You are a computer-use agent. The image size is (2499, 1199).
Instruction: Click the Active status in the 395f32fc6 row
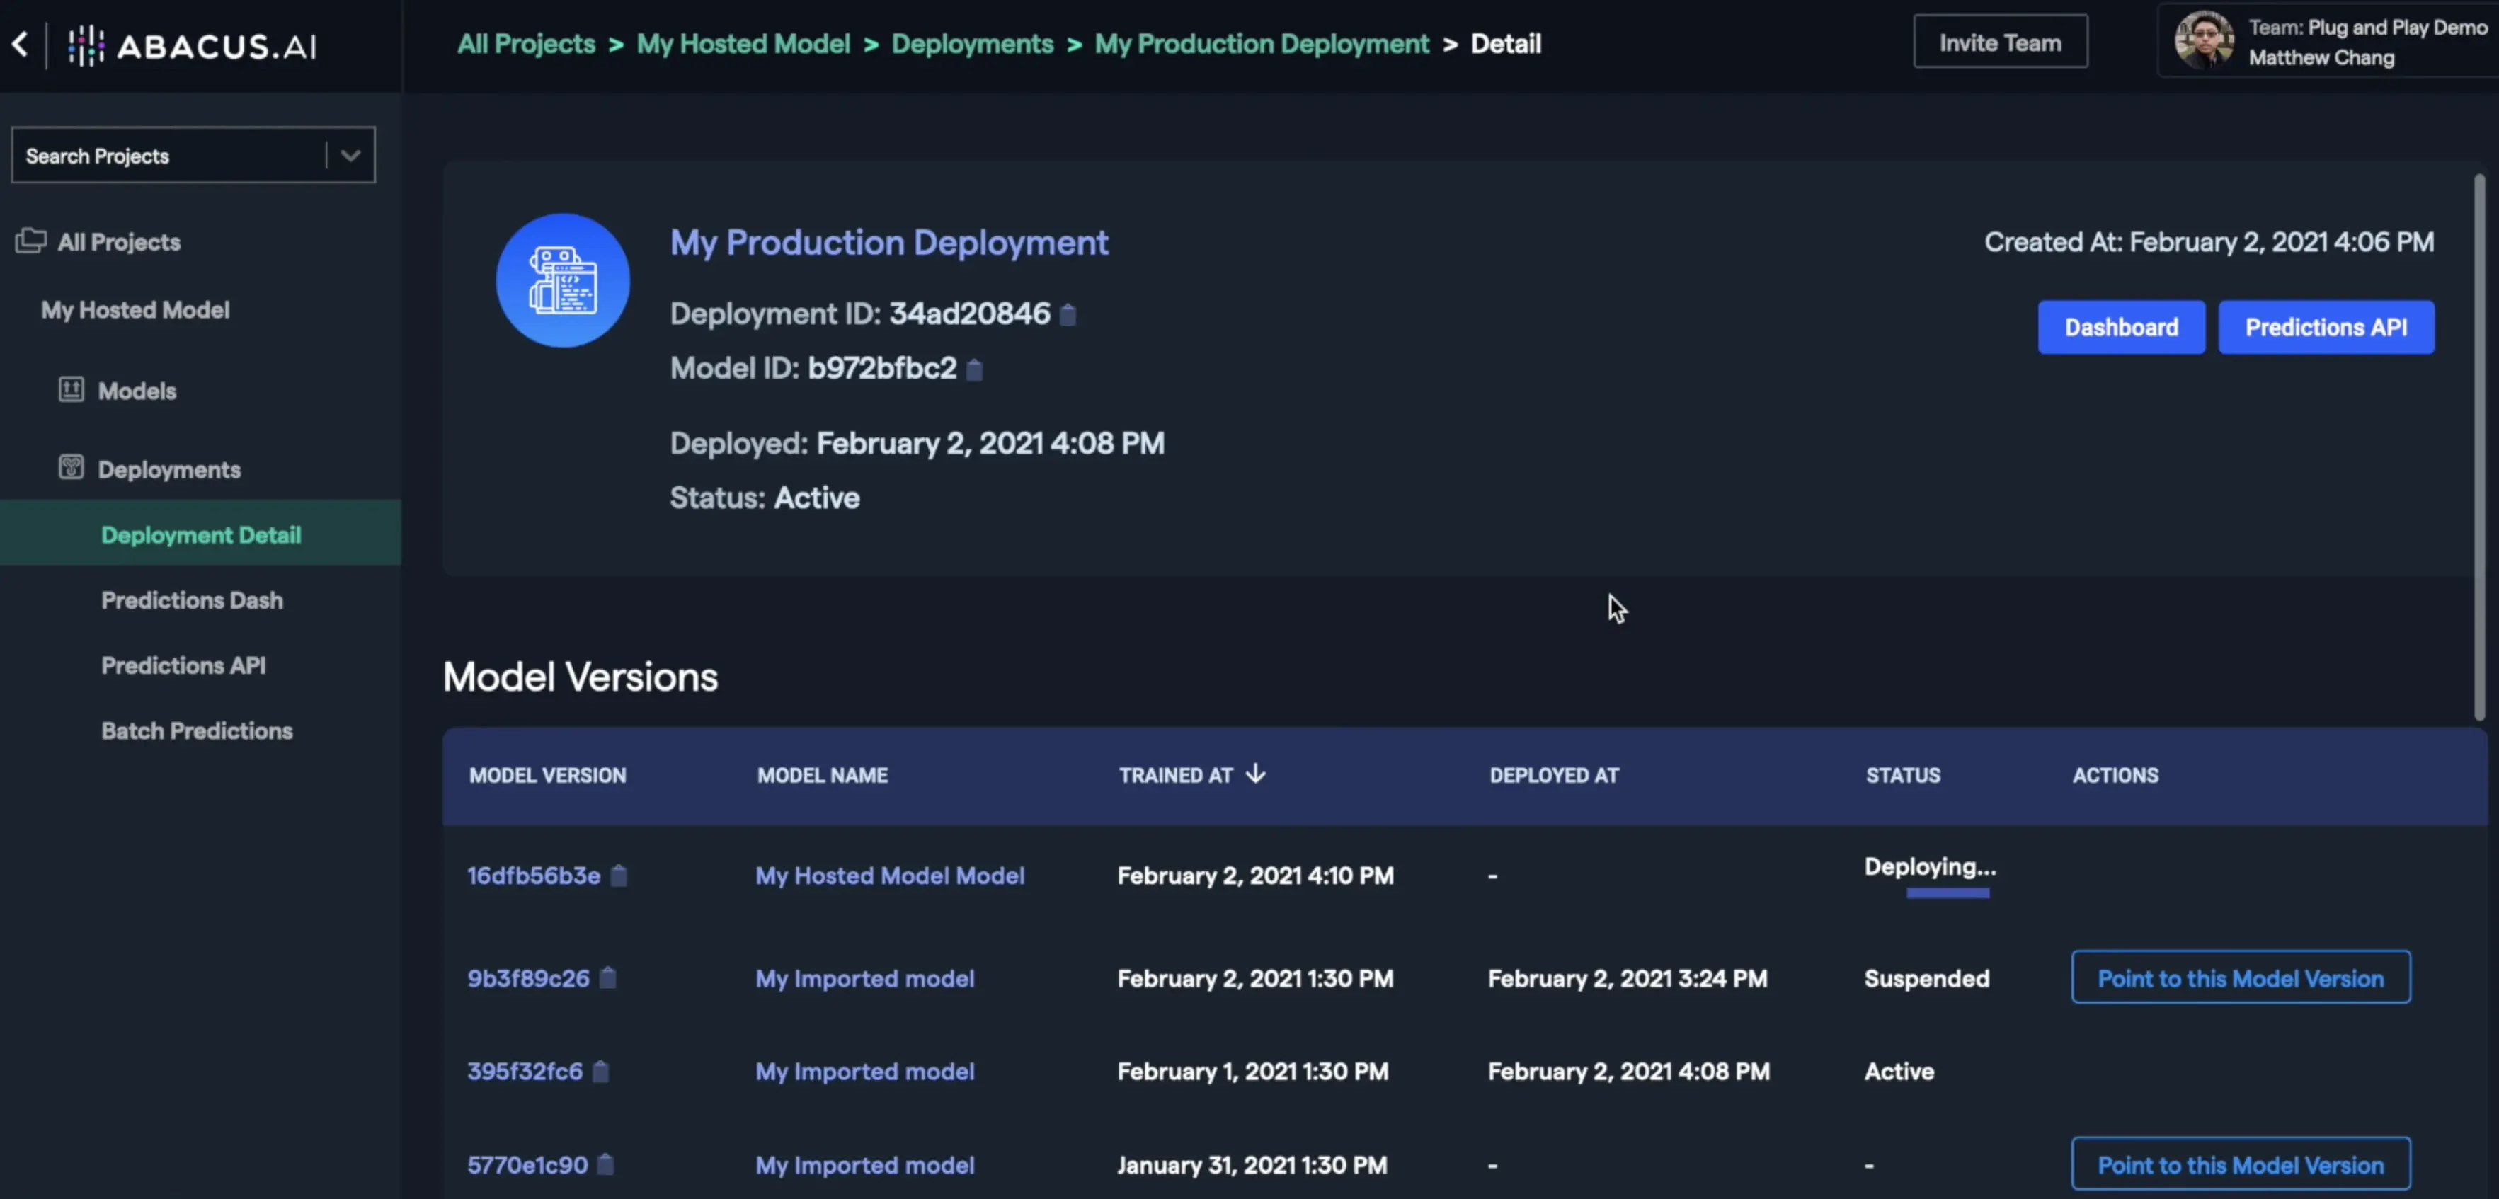(x=1899, y=1071)
